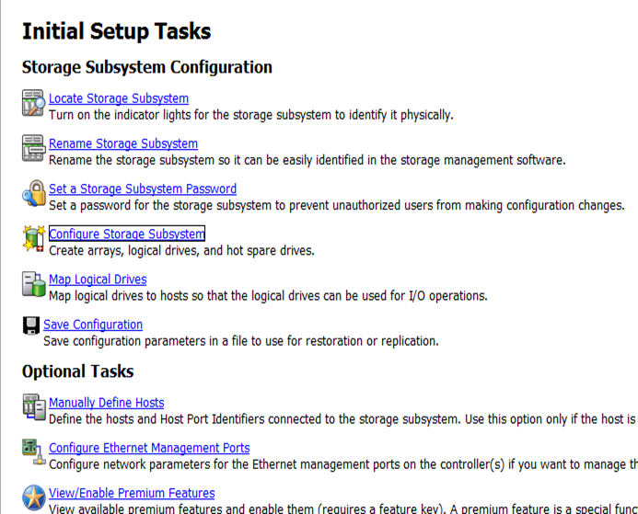This screenshot has height=514, width=638.
Task: Click the Rename Storage Subsystem icon
Action: [x=33, y=148]
